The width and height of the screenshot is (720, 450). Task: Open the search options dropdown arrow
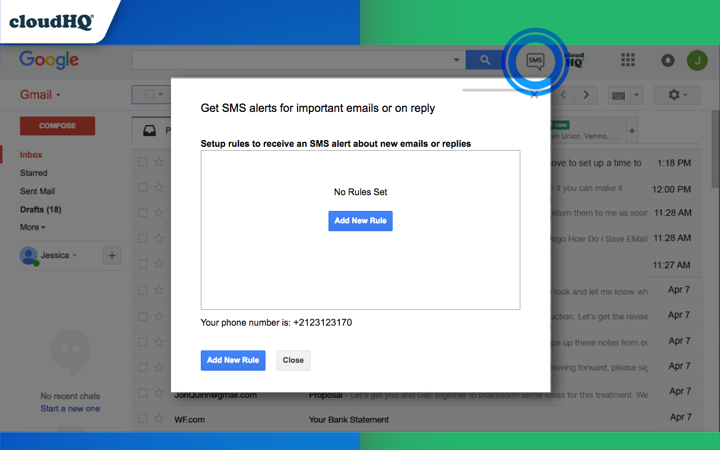click(456, 59)
